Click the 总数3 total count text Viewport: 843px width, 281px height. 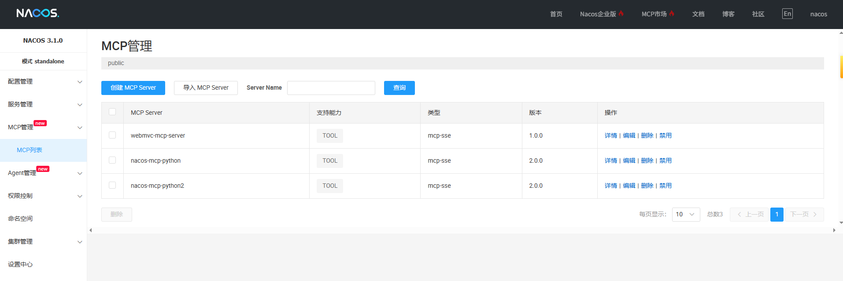click(x=715, y=215)
